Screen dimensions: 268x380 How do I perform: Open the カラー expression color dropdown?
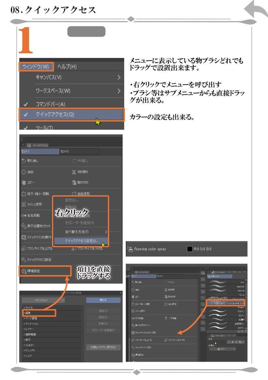coord(222,349)
